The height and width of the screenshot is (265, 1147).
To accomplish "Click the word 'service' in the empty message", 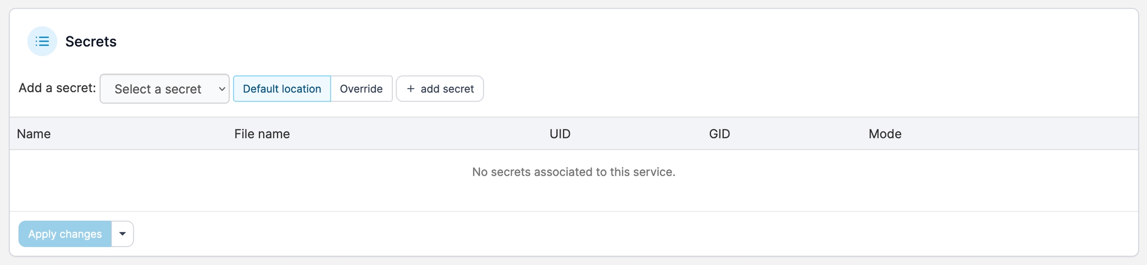I will [x=655, y=172].
